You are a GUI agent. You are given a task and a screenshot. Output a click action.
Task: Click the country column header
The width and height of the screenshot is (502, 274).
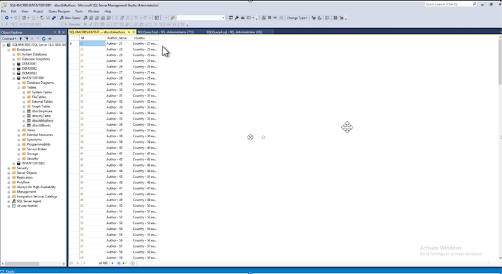click(x=145, y=38)
